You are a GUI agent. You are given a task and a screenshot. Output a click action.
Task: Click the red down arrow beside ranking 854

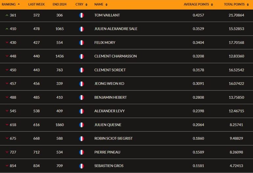click(7, 165)
